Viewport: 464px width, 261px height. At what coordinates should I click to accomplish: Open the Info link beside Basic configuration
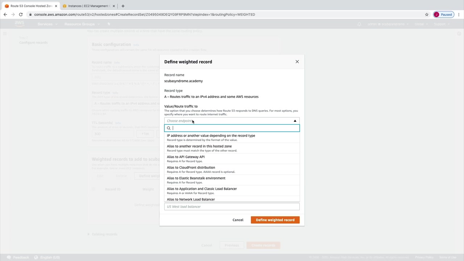136,45
